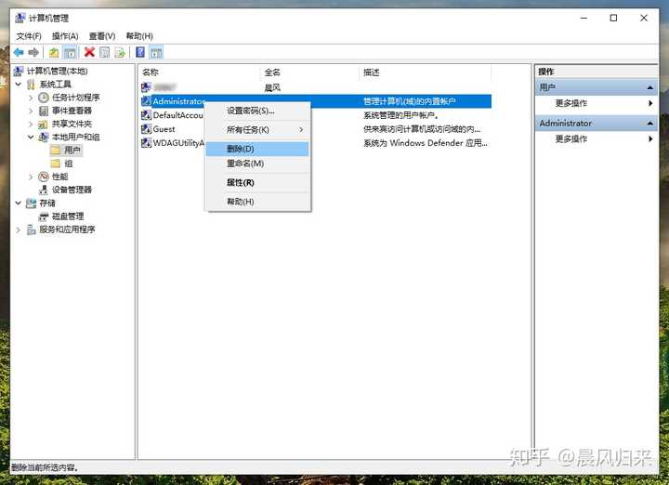
Task: Select the Guest user account icon
Action: point(146,129)
